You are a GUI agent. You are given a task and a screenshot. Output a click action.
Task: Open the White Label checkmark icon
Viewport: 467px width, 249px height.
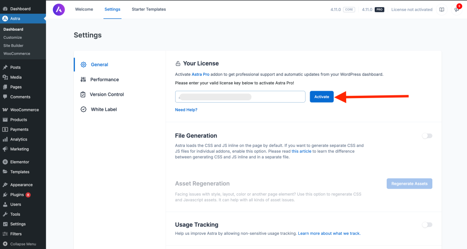(x=83, y=109)
